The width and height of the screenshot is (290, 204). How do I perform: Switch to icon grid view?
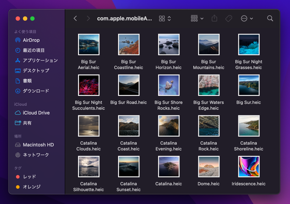tap(162, 18)
